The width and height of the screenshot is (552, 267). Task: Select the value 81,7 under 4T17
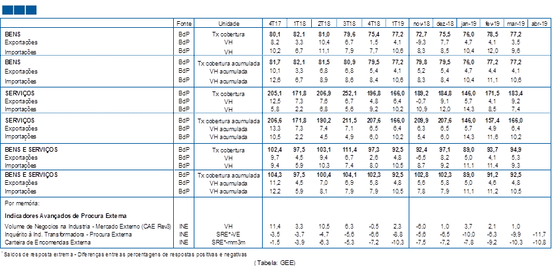pos(274,62)
